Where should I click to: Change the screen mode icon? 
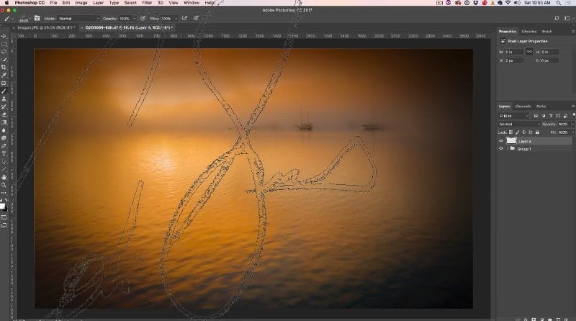pyautogui.click(x=4, y=225)
